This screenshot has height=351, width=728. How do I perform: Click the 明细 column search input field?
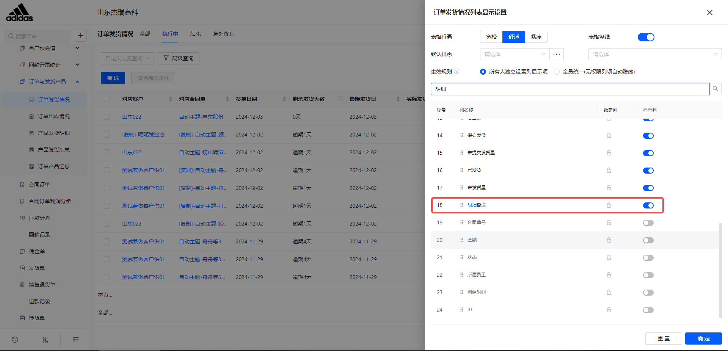[570, 89]
